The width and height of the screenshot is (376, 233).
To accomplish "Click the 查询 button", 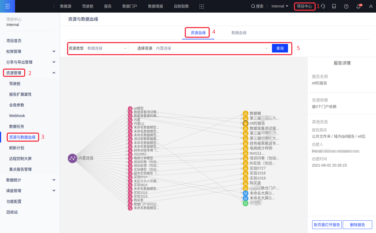I will pyautogui.click(x=280, y=48).
